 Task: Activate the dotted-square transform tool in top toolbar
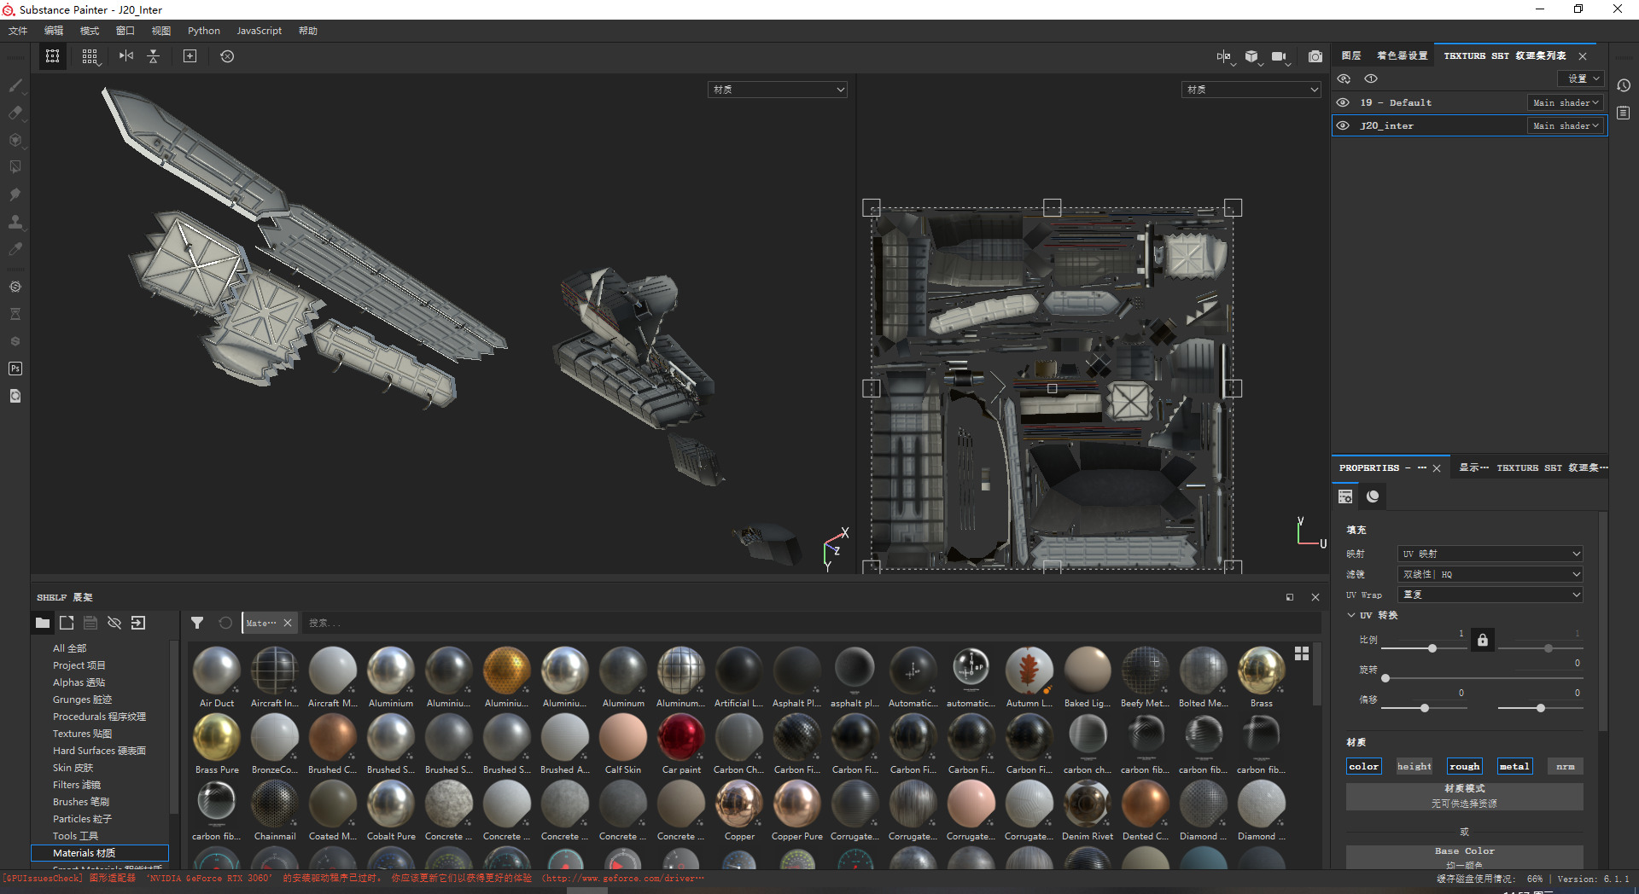53,56
